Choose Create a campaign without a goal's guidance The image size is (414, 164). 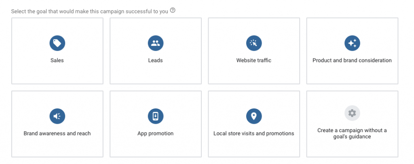click(352, 133)
